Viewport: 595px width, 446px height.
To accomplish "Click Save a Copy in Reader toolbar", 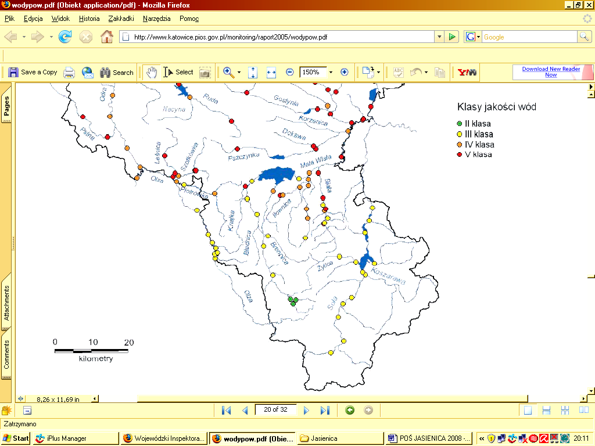I will click(33, 72).
